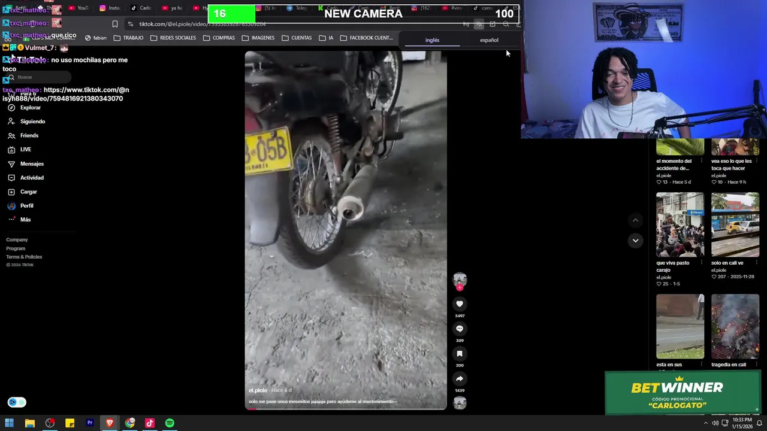Open fabian bookmark
The width and height of the screenshot is (767, 431).
coord(96,38)
